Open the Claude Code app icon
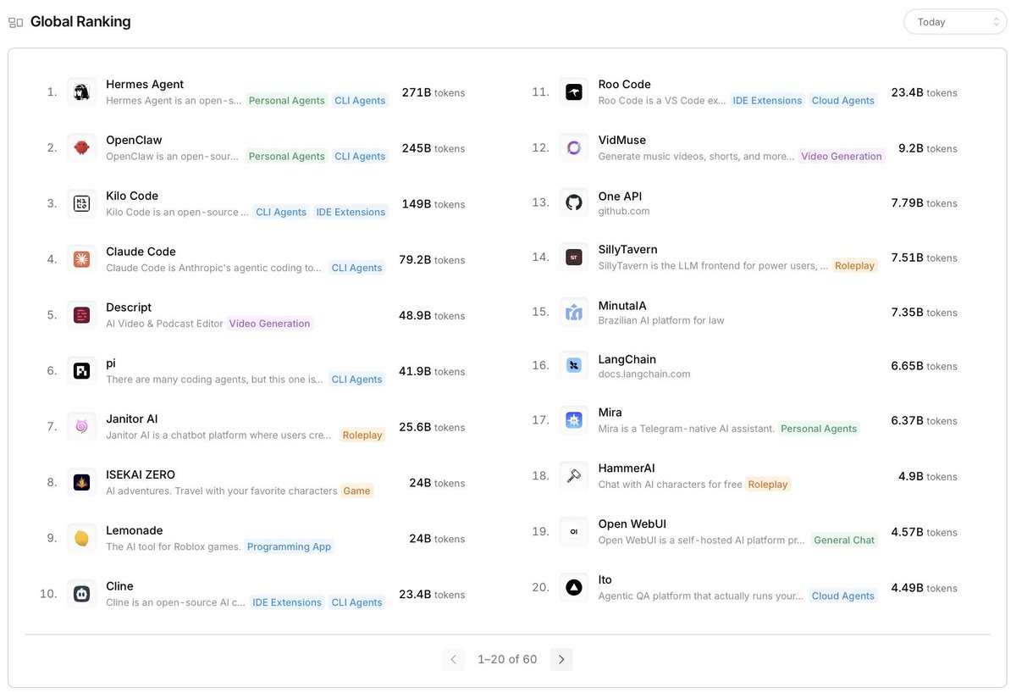Image resolution: width=1016 pixels, height=693 pixels. (82, 259)
